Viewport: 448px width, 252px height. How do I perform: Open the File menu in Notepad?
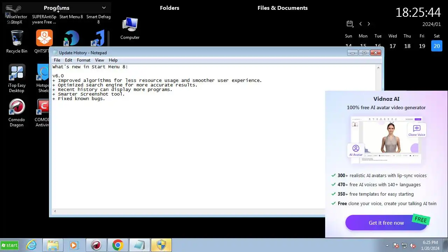click(x=57, y=60)
